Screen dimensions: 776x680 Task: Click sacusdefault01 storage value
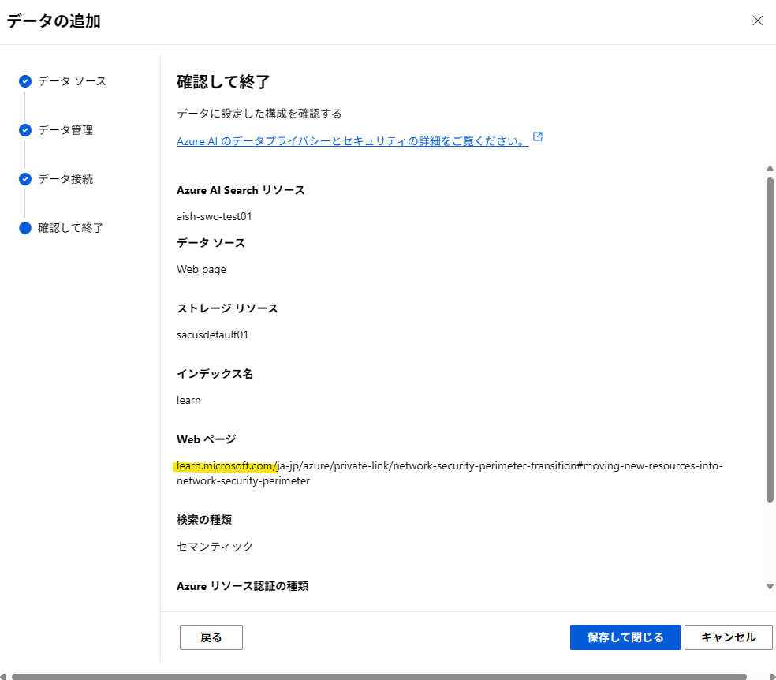click(x=212, y=334)
